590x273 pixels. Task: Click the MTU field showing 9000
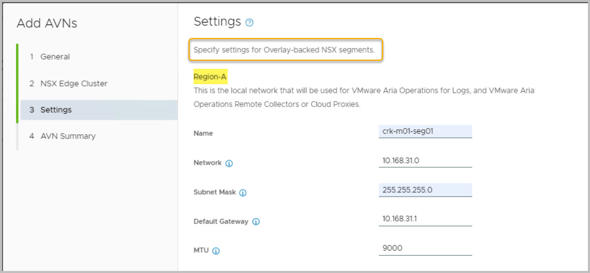pyautogui.click(x=425, y=248)
